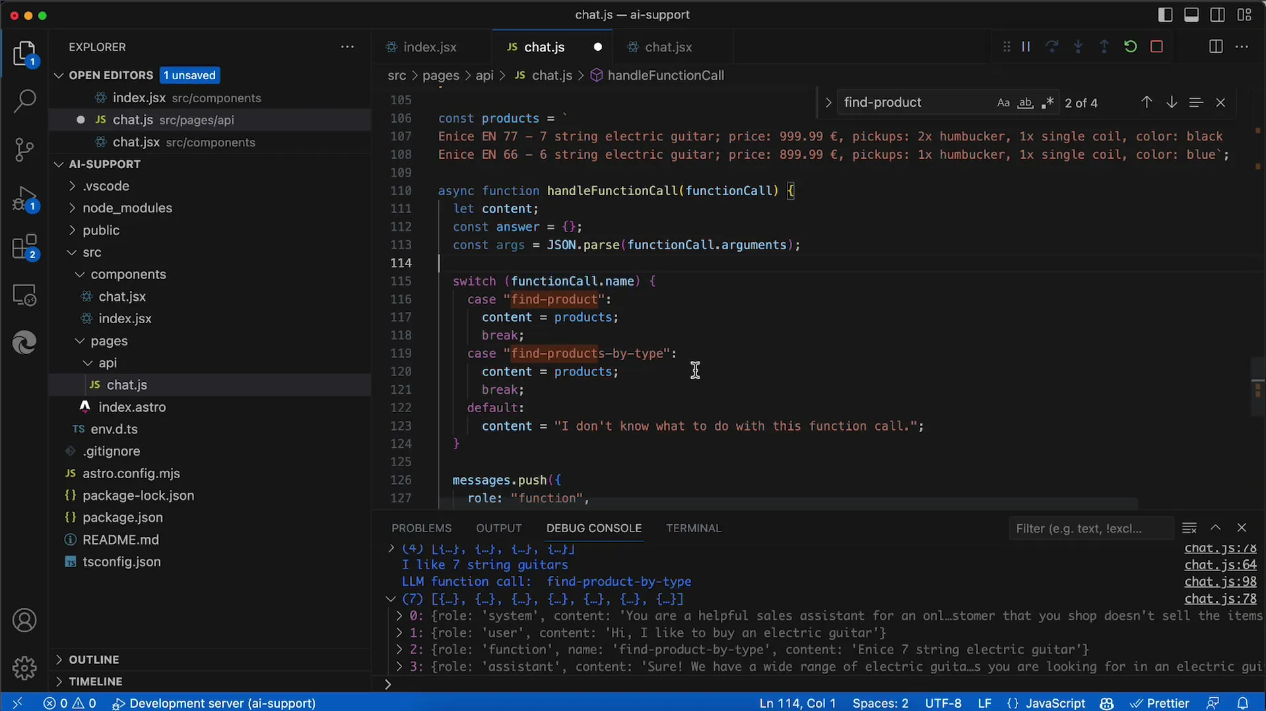Stop the debug session
Image resolution: width=1266 pixels, height=711 pixels.
pos(1156,47)
